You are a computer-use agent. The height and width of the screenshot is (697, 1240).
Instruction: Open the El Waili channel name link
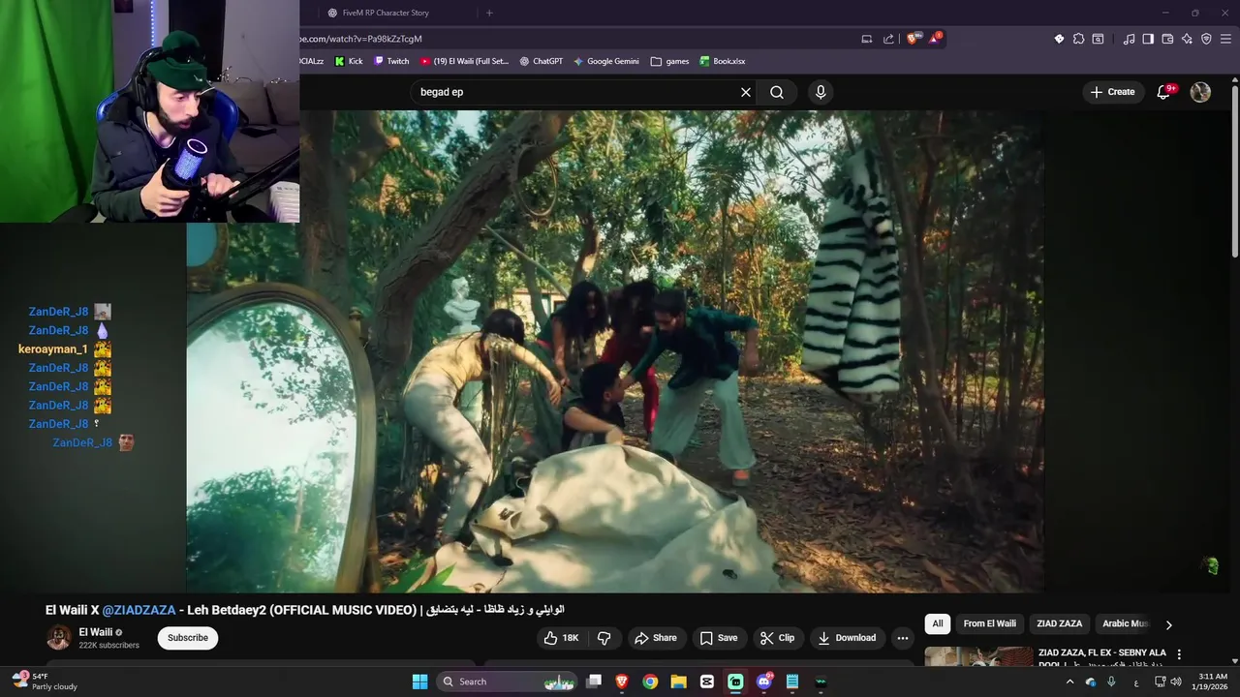pyautogui.click(x=96, y=632)
